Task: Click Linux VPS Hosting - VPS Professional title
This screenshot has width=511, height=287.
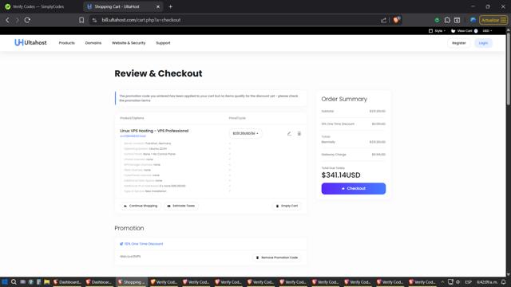Action: tap(154, 131)
